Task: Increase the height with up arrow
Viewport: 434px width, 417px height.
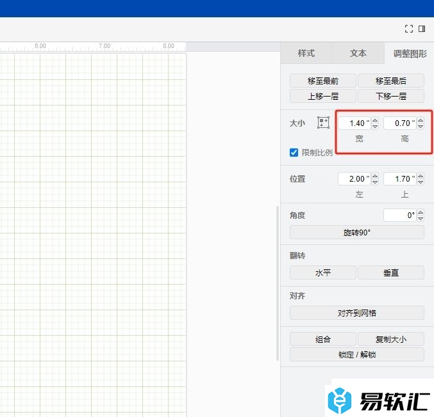Action: 421,120
